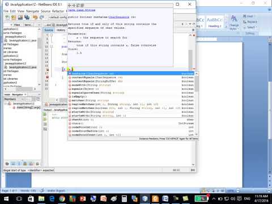This screenshot has width=272, height=204.
Task: Click the completion list vertical scrollbar
Action: click(197, 104)
